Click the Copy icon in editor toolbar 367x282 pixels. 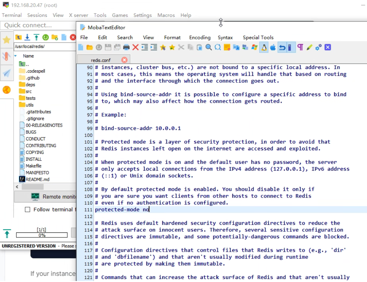click(190, 48)
